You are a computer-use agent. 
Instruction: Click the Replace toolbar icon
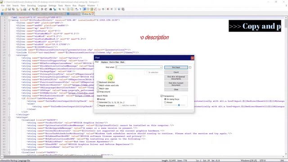[x=54, y=9]
